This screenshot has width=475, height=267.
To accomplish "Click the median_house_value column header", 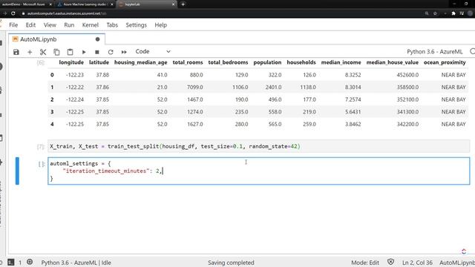I will tap(393, 62).
